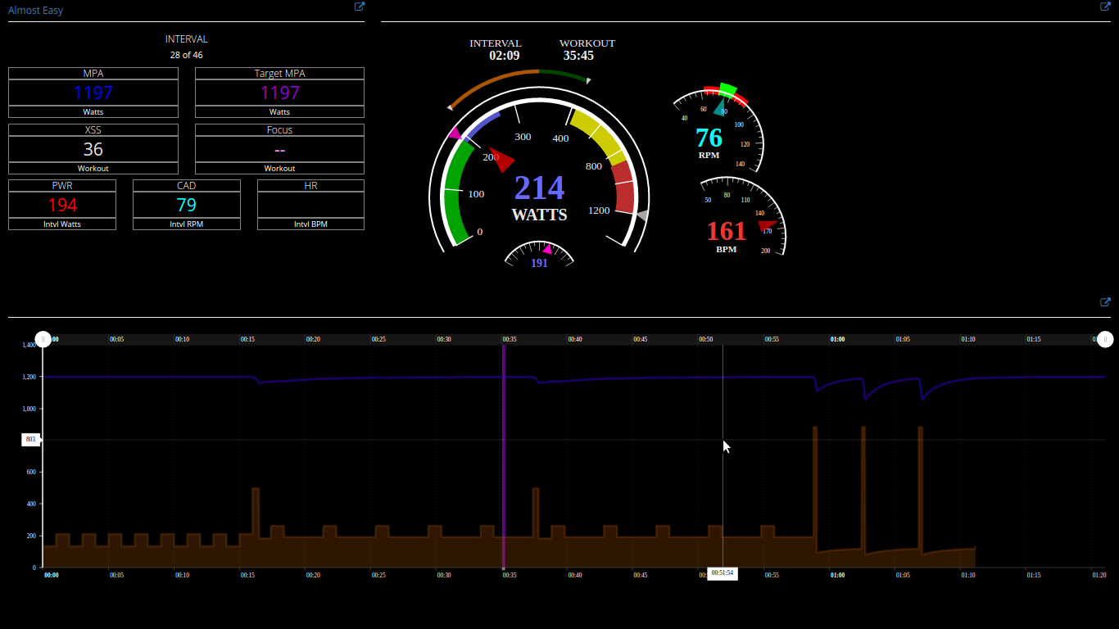Viewport: 1119px width, 629px height.
Task: Click the 01:05 label on the bottom time axis
Action: click(x=903, y=575)
